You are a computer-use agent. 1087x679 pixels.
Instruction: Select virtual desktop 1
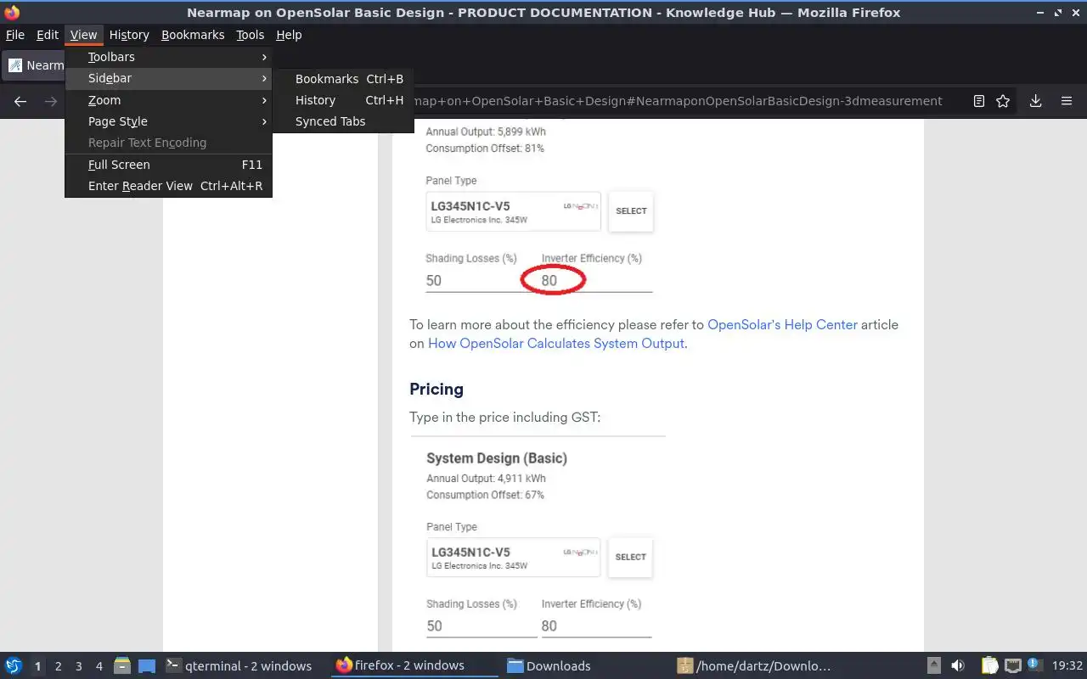pyautogui.click(x=37, y=666)
